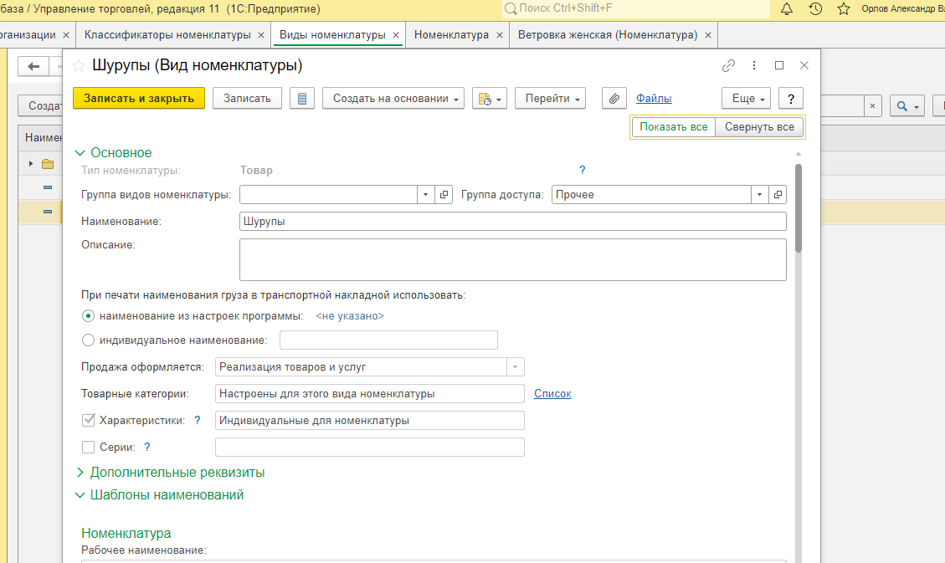Click the form's vertical scrollbar thumb
Viewport: 945px width, 563px height.
(799, 207)
